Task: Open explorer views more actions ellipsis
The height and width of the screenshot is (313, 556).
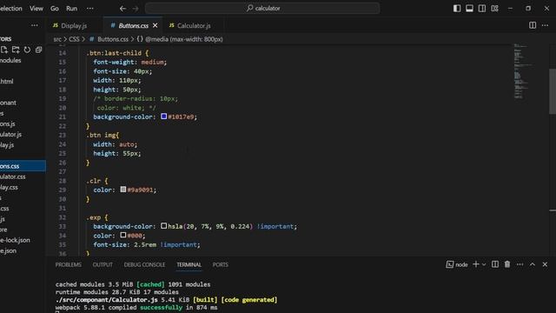Action: pos(35,25)
